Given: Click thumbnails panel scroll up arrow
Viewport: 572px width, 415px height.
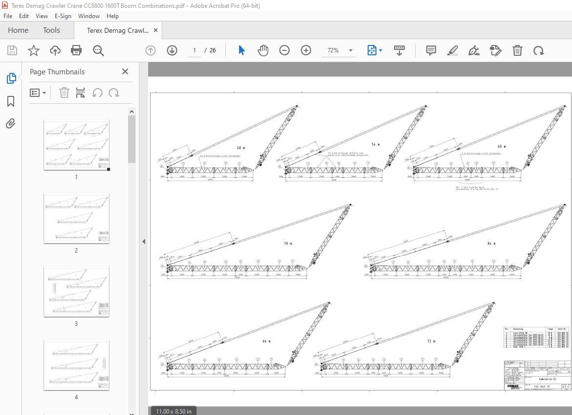Looking at the screenshot, I should coord(132,112).
